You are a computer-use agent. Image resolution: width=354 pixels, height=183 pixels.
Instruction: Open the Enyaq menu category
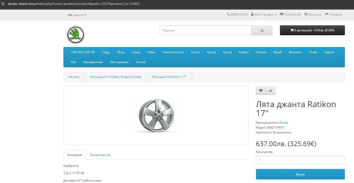136,52
